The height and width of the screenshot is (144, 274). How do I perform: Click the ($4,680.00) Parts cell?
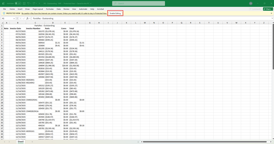click(53, 57)
